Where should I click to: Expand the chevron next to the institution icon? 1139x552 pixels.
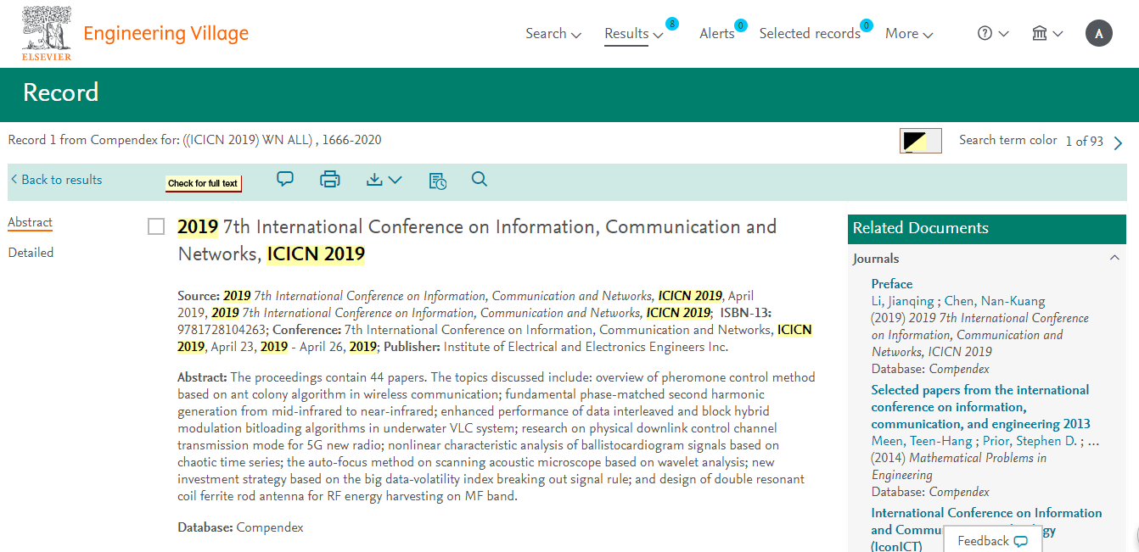tap(1058, 35)
